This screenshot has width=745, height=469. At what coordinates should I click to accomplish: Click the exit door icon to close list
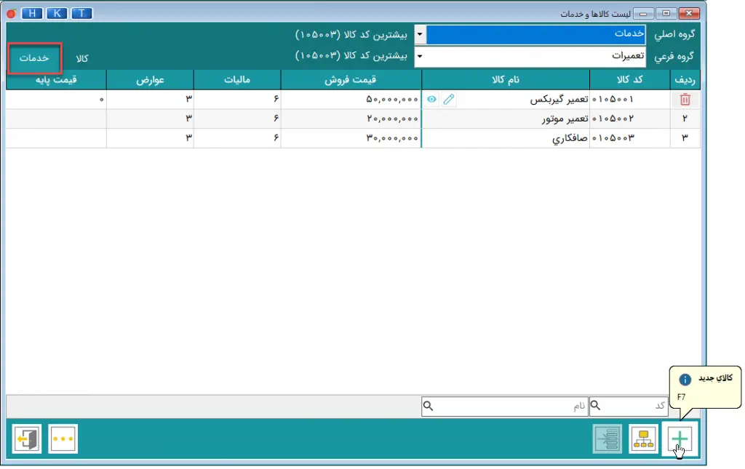26,438
